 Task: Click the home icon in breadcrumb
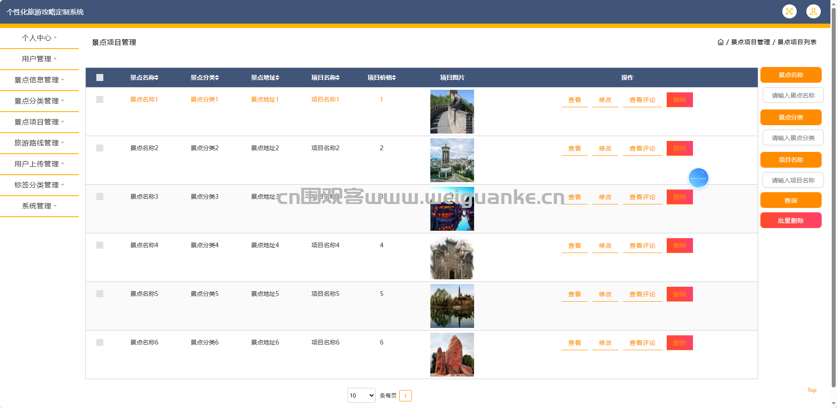(x=720, y=42)
